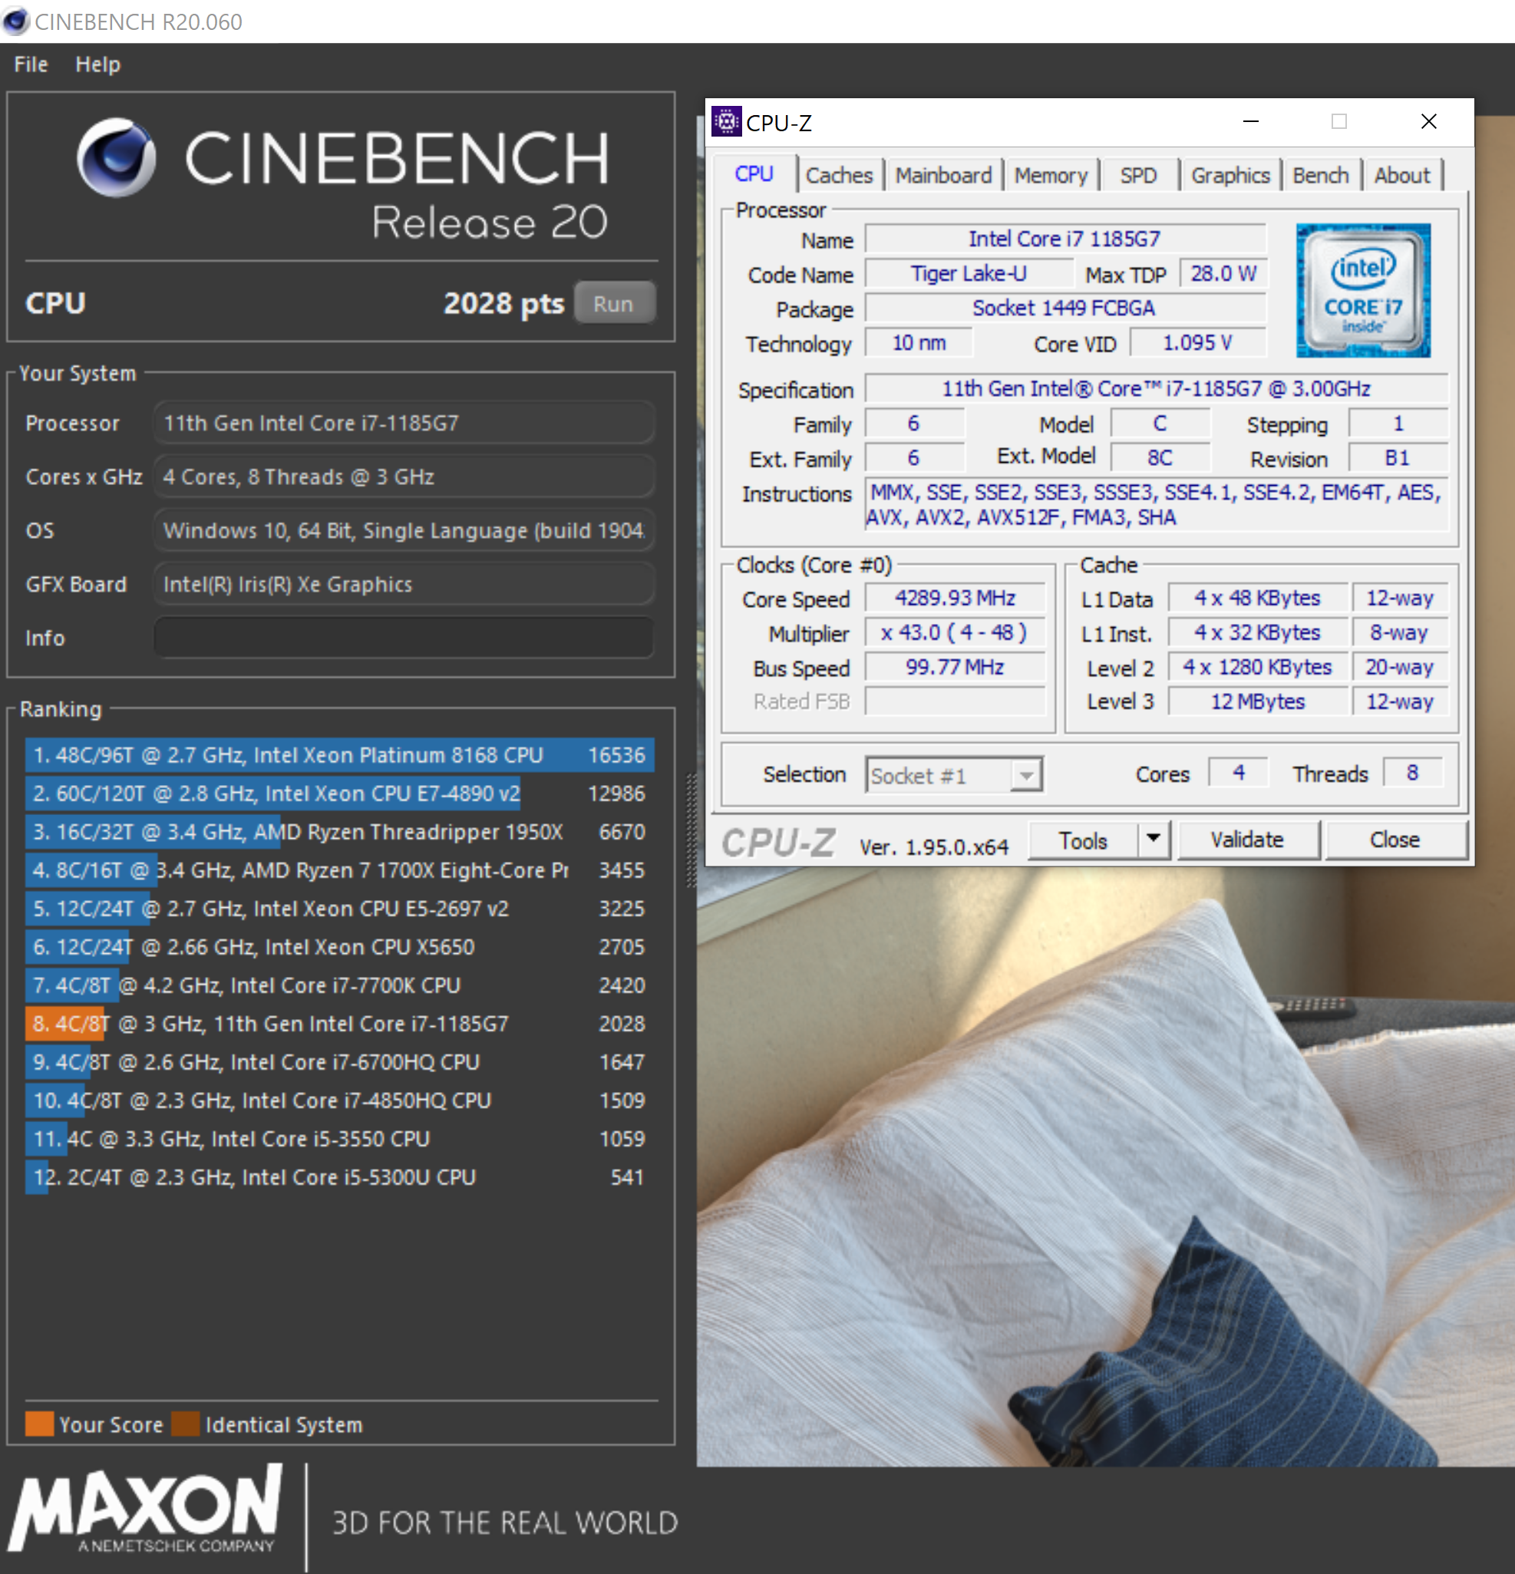Switch to the Caches tab

(x=839, y=175)
